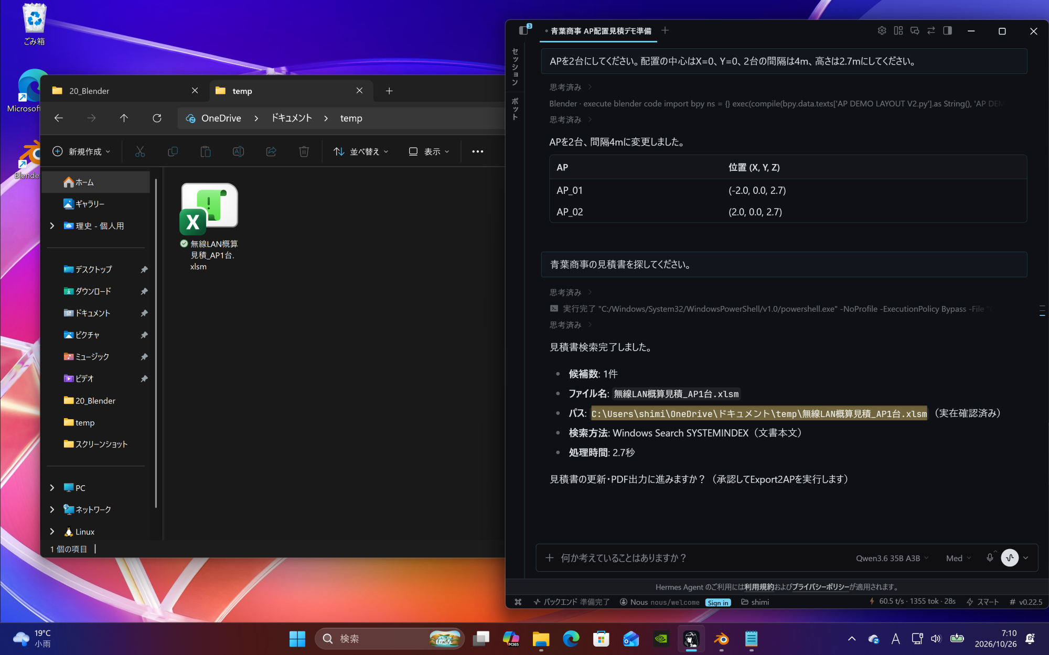Image resolution: width=1049 pixels, height=655 pixels.
Task: Open the dropdown arrow beside voice button
Action: [1026, 558]
